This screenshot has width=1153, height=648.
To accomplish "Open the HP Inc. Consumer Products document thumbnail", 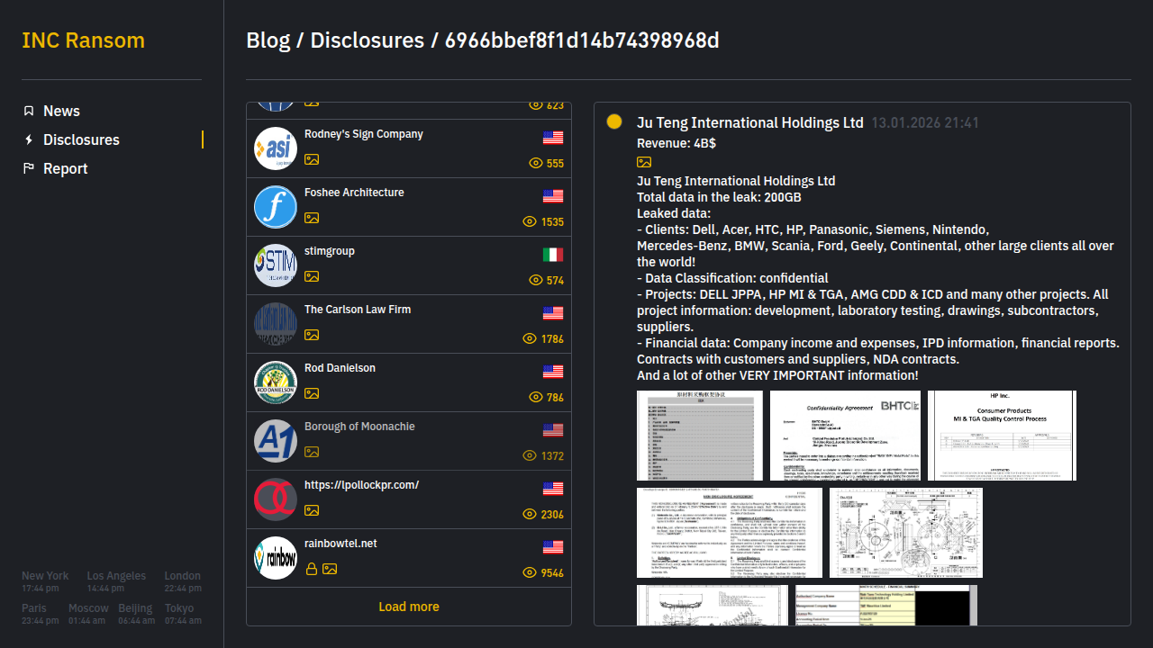I will tap(1002, 436).
